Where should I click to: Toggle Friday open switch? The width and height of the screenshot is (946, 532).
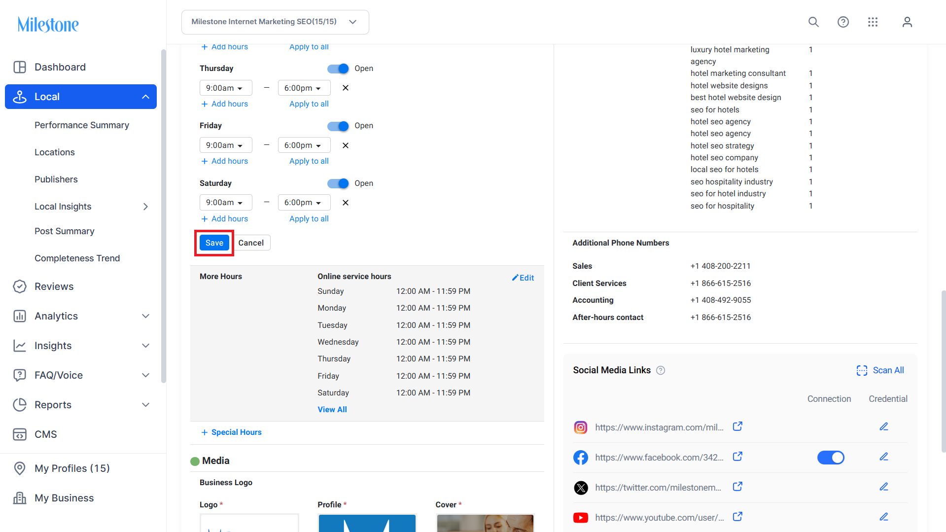click(x=338, y=126)
